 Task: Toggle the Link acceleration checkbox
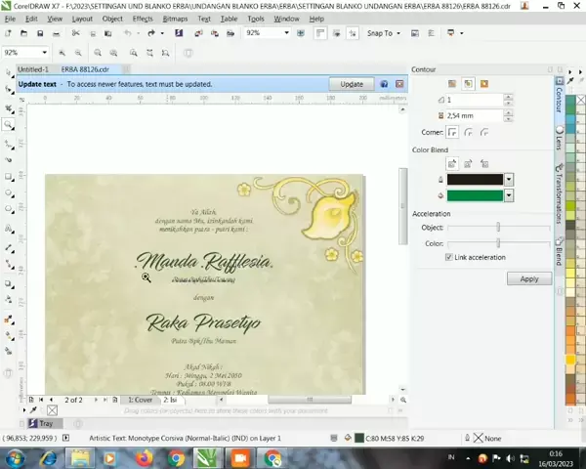click(449, 257)
